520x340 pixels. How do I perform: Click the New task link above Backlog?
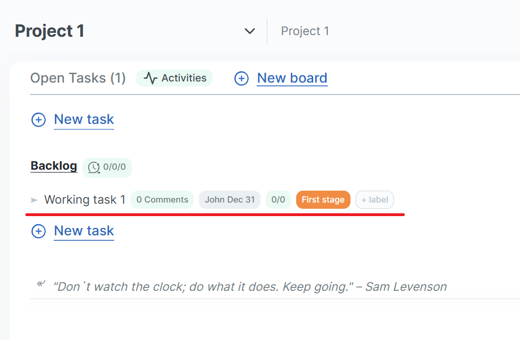[x=84, y=119]
